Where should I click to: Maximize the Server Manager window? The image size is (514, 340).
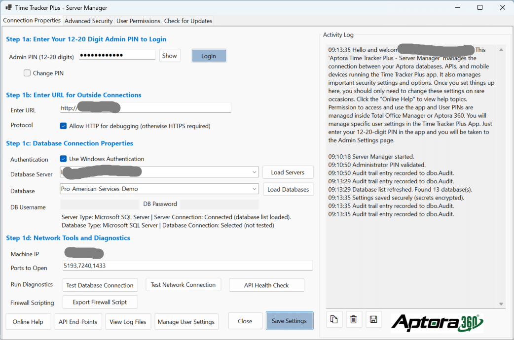(x=480, y=7)
